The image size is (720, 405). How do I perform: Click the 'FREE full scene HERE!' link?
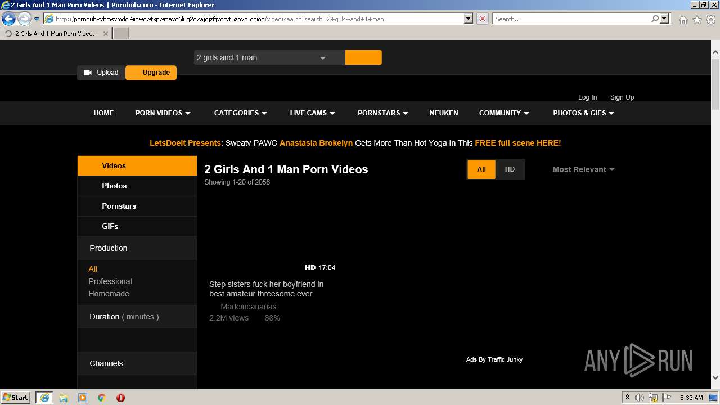518,143
